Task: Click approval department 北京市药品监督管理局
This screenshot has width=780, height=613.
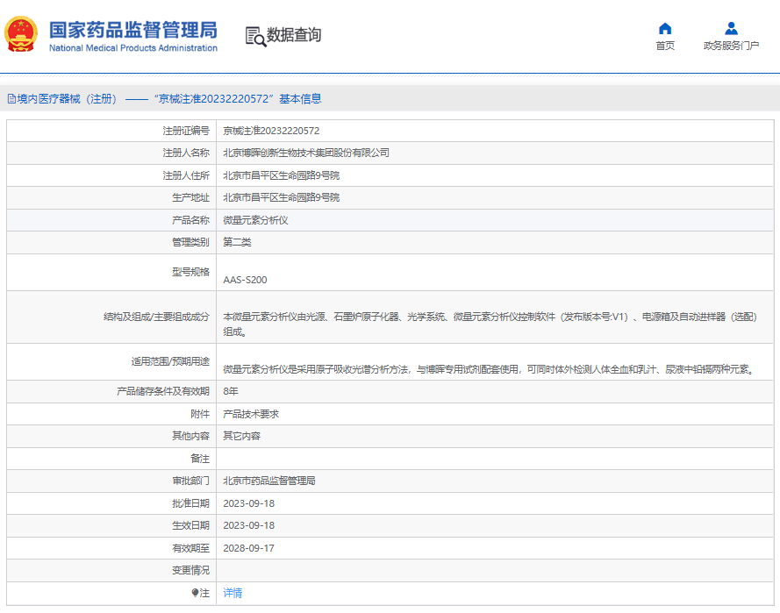Action: click(x=269, y=481)
